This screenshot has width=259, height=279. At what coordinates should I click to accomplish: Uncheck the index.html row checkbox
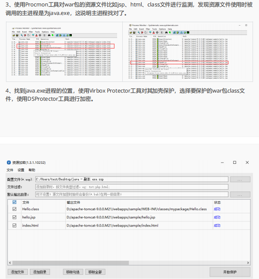(15, 225)
